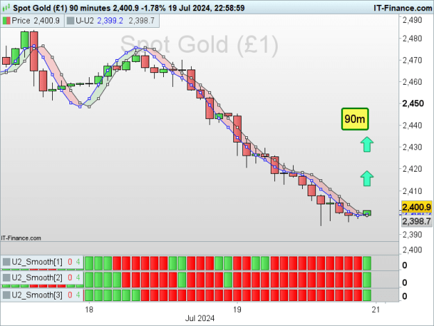Click the last green cell in U2_Smooth[3] row
The width and height of the screenshot is (434, 326).
click(367, 295)
